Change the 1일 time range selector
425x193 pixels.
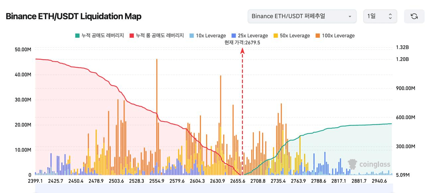click(x=380, y=16)
